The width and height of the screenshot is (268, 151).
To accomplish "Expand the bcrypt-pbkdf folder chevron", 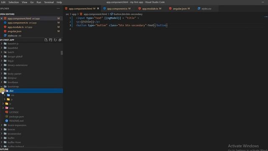I will 2,56.
